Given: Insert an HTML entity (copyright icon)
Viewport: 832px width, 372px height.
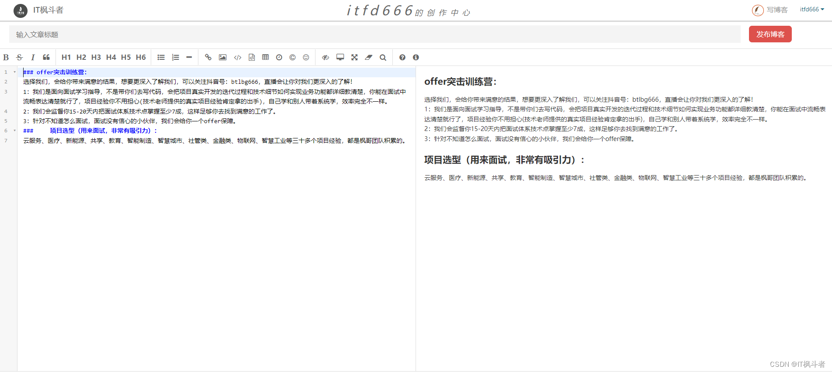Looking at the screenshot, I should coord(293,57).
